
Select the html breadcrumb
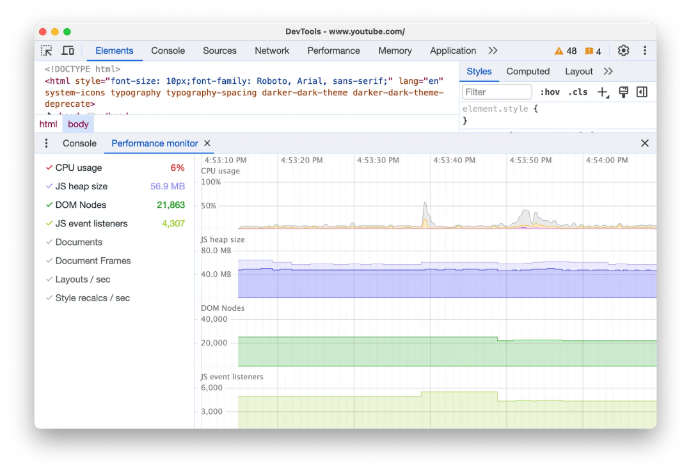(48, 124)
